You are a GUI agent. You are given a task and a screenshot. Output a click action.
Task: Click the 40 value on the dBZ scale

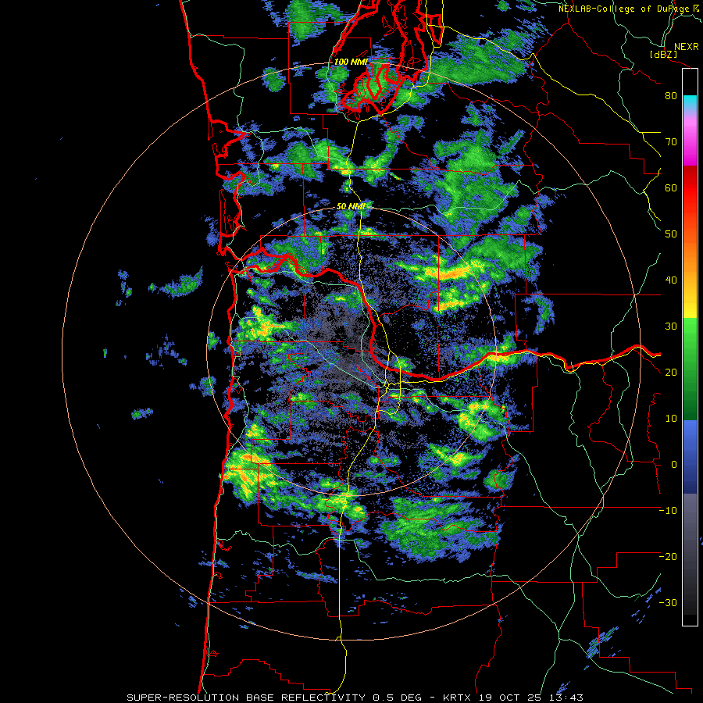(x=671, y=280)
